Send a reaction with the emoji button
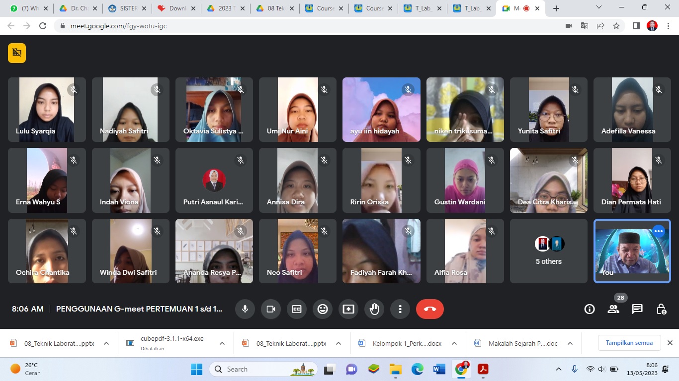Image resolution: width=679 pixels, height=381 pixels. click(x=323, y=309)
